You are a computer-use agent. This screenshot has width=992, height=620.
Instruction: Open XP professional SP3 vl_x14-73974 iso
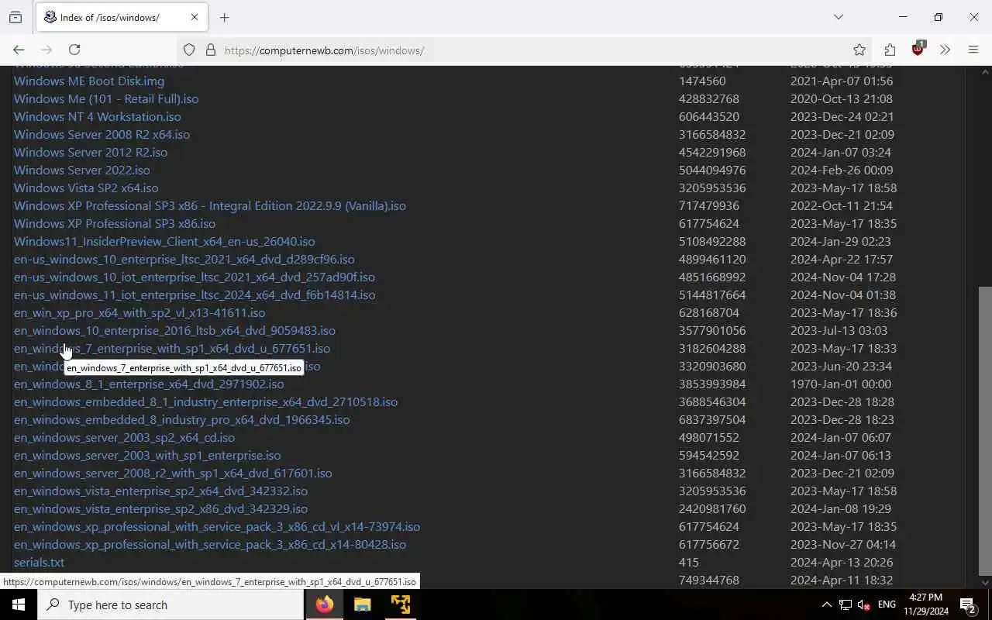217,526
